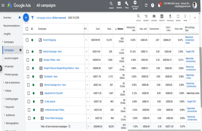
Task: Click the Campaign status: All but removed filter
Action: point(51,18)
